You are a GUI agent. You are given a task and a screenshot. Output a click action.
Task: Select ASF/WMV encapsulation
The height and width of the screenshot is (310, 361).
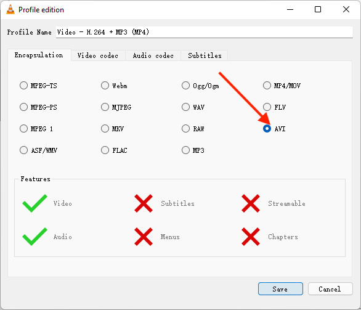23,150
